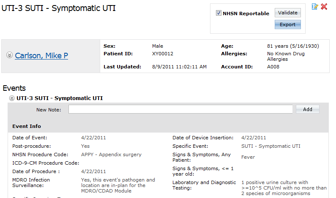Select the NHSN Reportable label text
The image size is (336, 198).
(x=246, y=14)
